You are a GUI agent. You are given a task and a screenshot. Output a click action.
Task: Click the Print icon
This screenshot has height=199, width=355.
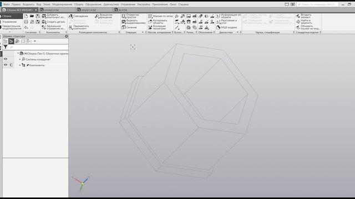tap(26, 22)
